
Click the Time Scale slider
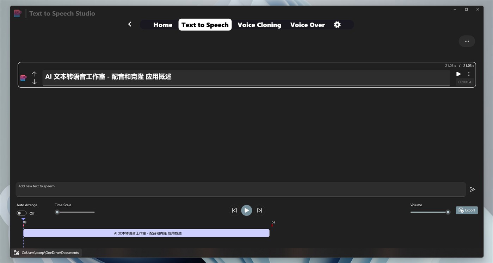[75, 212]
